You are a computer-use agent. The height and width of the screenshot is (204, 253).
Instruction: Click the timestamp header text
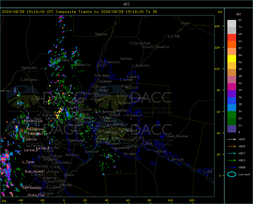[x=79, y=12]
